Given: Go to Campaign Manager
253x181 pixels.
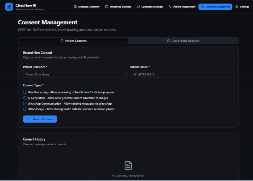Looking at the screenshot, I should pyautogui.click(x=150, y=7).
